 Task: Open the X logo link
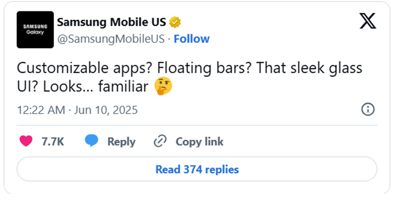pos(368,21)
